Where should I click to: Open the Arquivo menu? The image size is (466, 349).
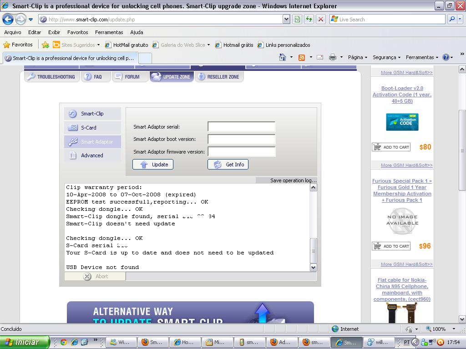[x=13, y=32]
